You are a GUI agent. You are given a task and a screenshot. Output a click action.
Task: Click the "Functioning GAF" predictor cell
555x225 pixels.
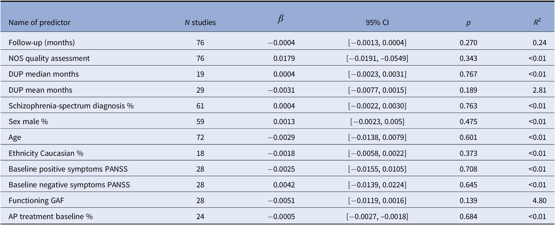click(36, 200)
